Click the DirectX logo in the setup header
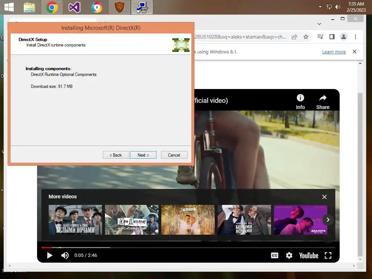 pos(181,45)
